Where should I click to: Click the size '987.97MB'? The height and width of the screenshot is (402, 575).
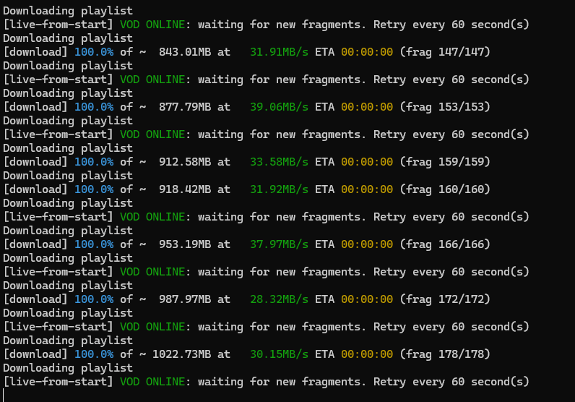185,299
